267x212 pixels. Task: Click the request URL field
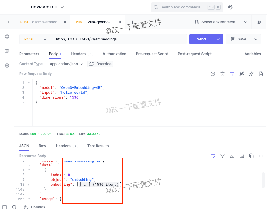(119, 39)
